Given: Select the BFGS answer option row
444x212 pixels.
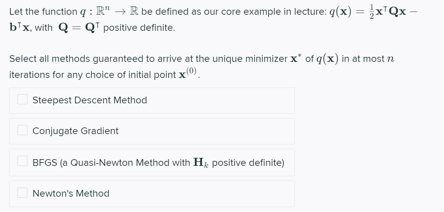Looking at the screenshot, I should tap(151, 163).
